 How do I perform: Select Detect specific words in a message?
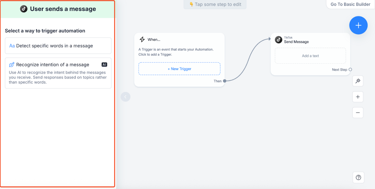[x=58, y=46]
